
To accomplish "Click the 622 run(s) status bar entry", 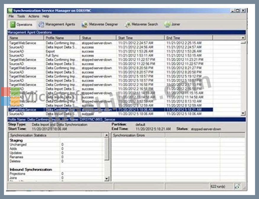I will click(218, 187).
